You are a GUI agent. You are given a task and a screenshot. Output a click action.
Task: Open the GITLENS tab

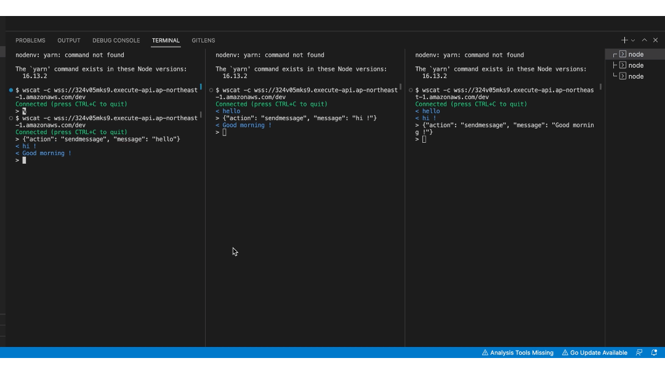[x=203, y=40]
